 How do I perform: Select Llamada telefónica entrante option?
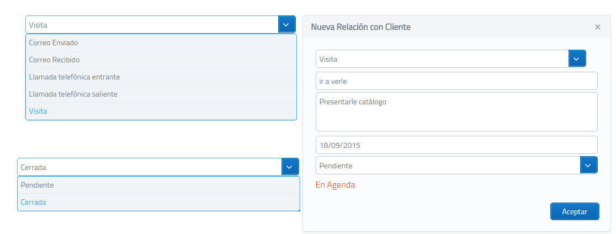coord(161,77)
